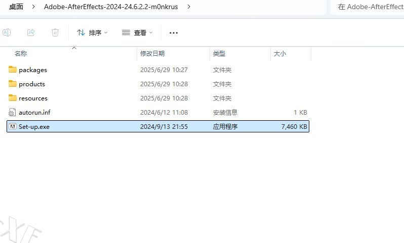Click the 1 KB size cell

pyautogui.click(x=300, y=112)
